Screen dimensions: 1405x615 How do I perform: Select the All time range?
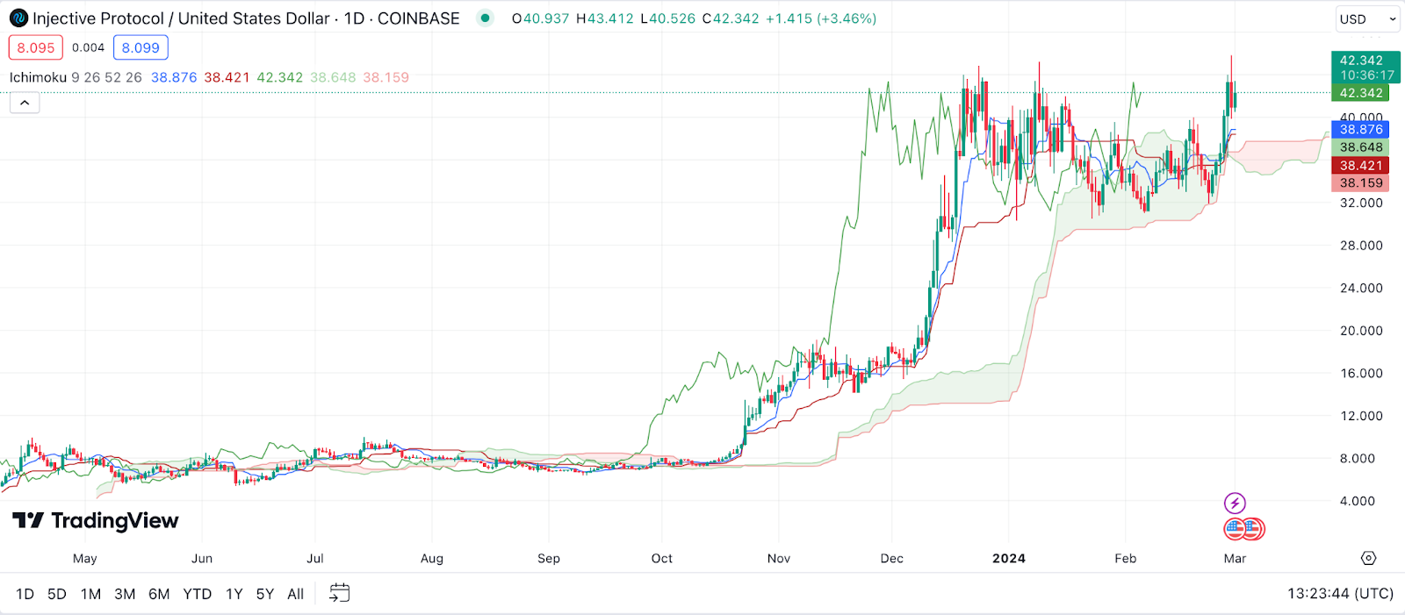point(296,594)
